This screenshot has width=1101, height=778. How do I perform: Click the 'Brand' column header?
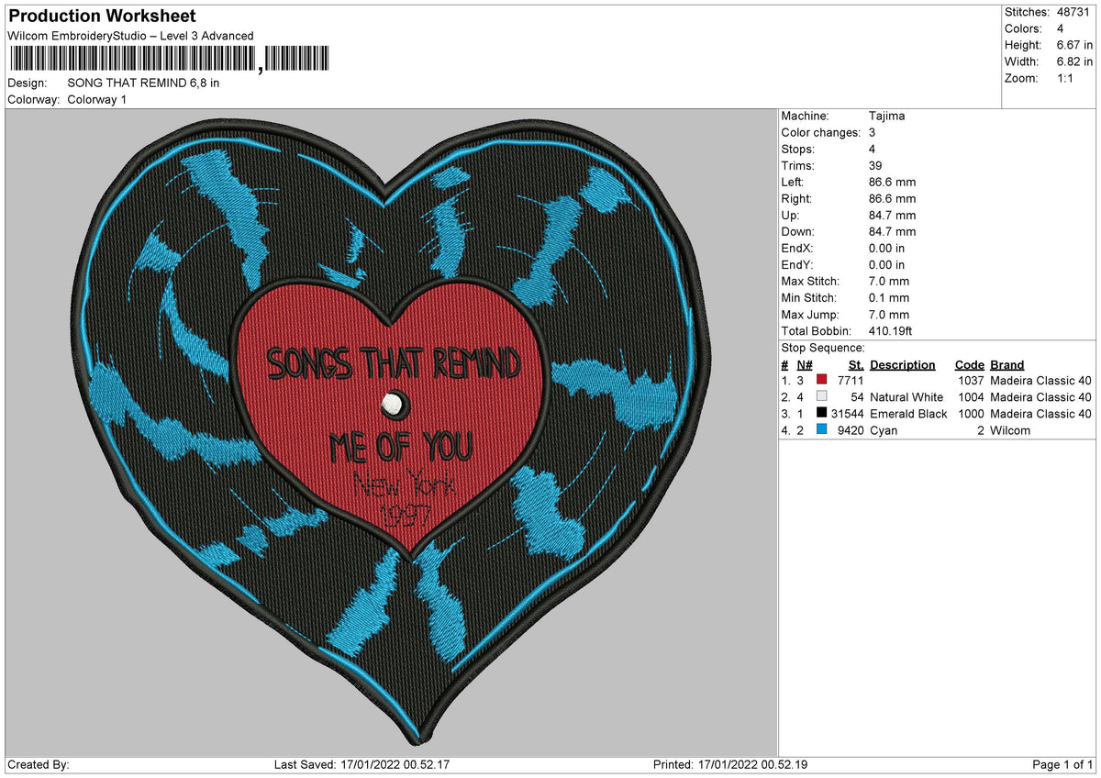[x=1007, y=364]
